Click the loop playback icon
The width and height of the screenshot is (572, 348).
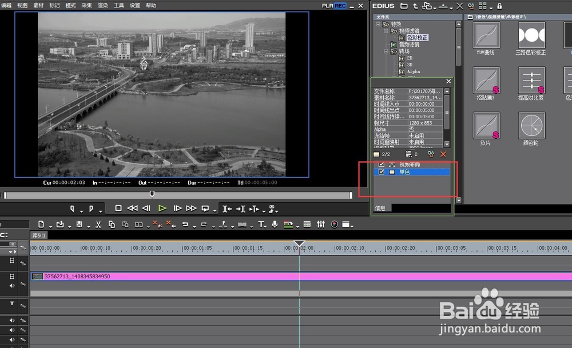click(x=205, y=209)
